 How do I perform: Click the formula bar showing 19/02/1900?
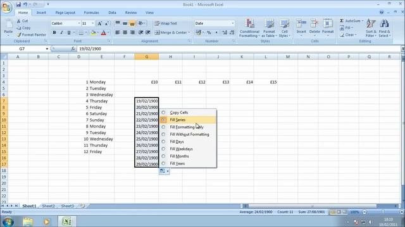pos(239,49)
